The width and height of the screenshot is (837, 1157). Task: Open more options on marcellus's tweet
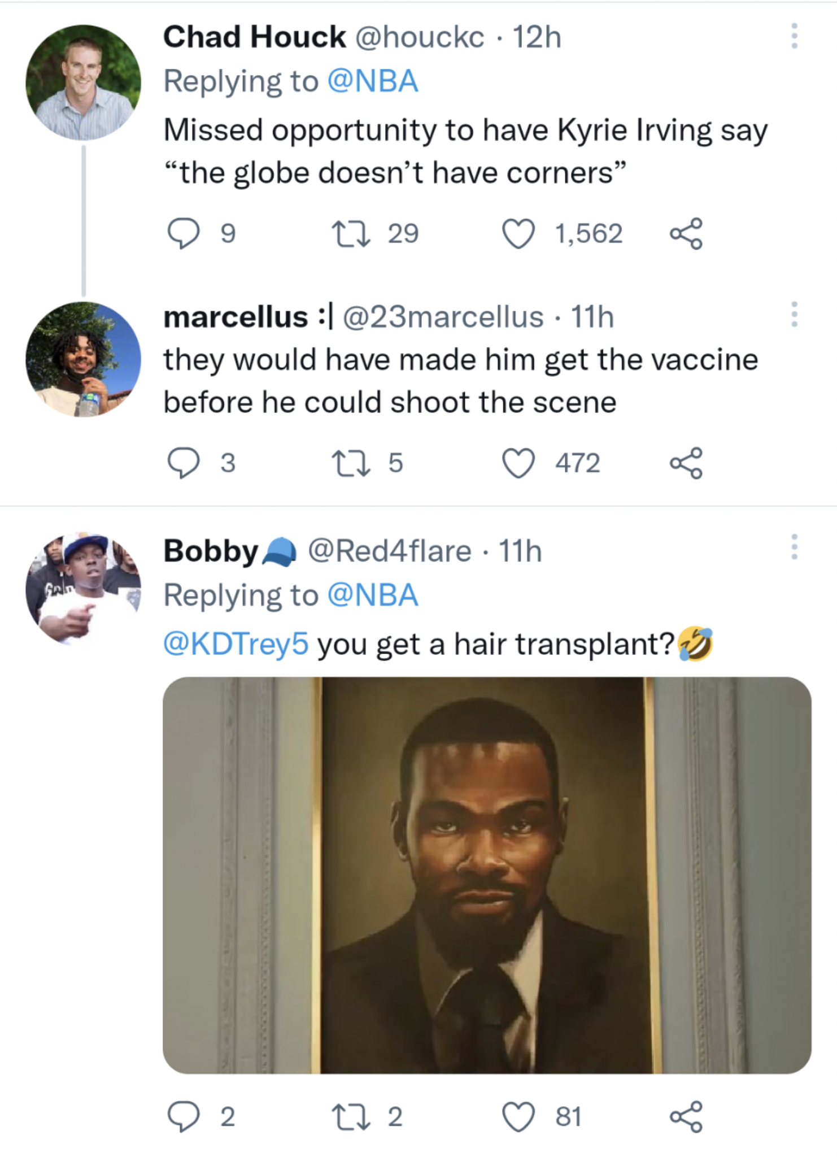[x=794, y=314]
